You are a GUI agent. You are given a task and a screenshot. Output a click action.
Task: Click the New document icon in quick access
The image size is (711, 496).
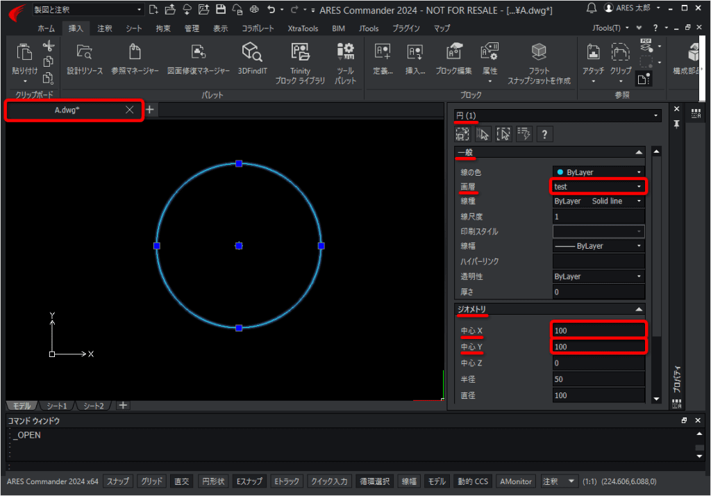(153, 9)
